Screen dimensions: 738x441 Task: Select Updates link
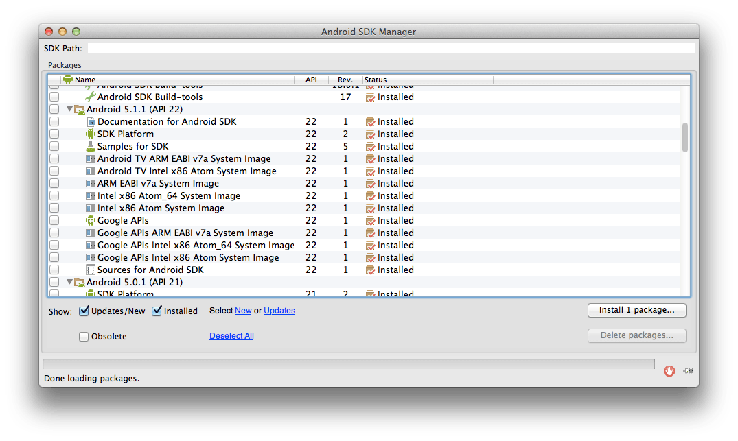click(279, 311)
